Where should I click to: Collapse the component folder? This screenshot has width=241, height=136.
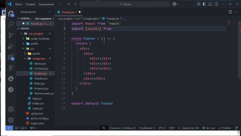25,59
